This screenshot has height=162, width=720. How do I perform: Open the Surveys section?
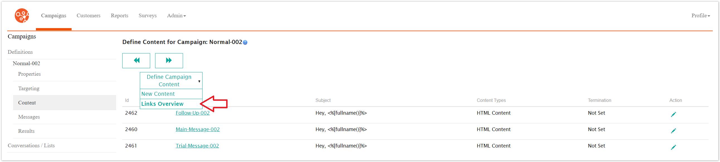[147, 16]
